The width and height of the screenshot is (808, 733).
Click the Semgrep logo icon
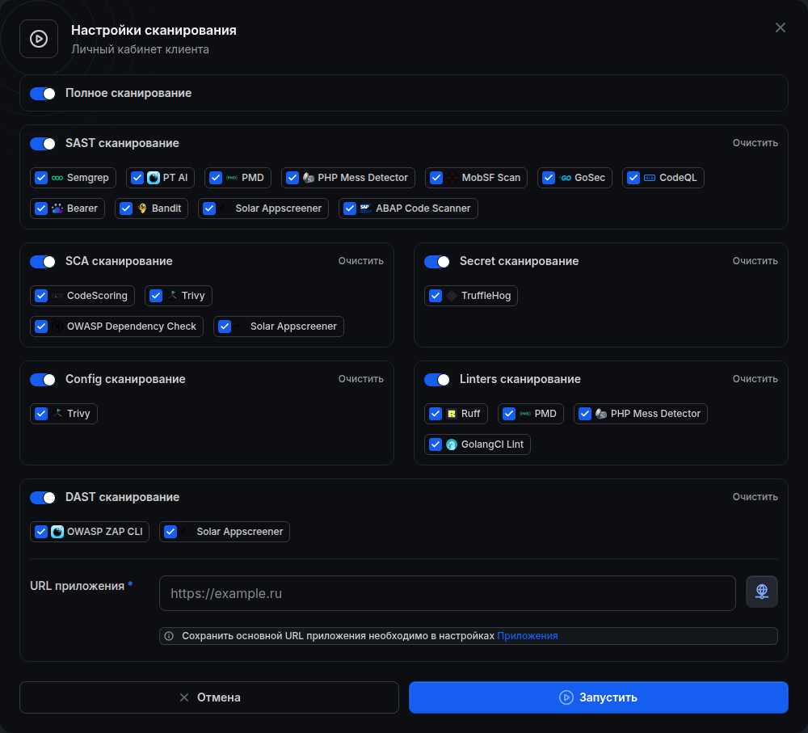pyautogui.click(x=57, y=178)
